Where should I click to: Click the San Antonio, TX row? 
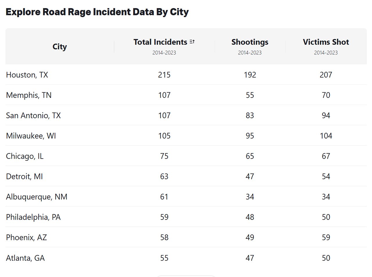[x=33, y=115]
